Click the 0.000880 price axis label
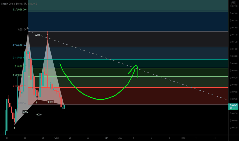The width and height of the screenshot is (239, 141). pos(234,128)
